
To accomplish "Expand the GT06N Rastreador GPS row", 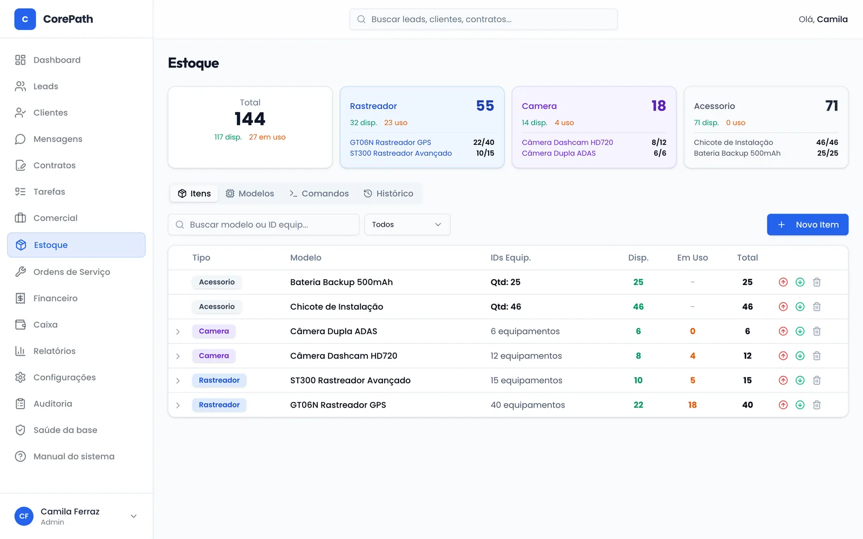I will pyautogui.click(x=178, y=405).
